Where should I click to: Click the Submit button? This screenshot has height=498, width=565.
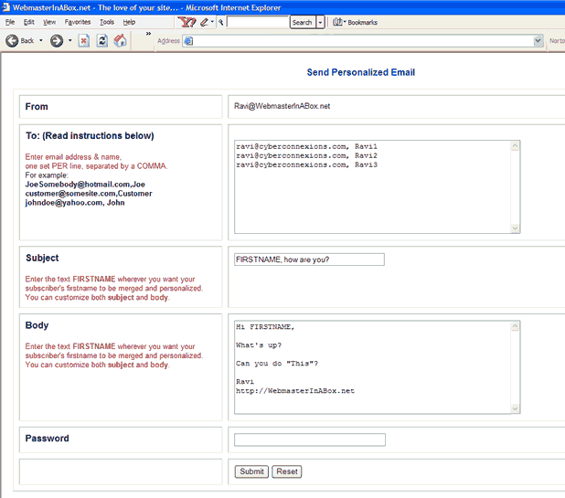[x=251, y=472]
